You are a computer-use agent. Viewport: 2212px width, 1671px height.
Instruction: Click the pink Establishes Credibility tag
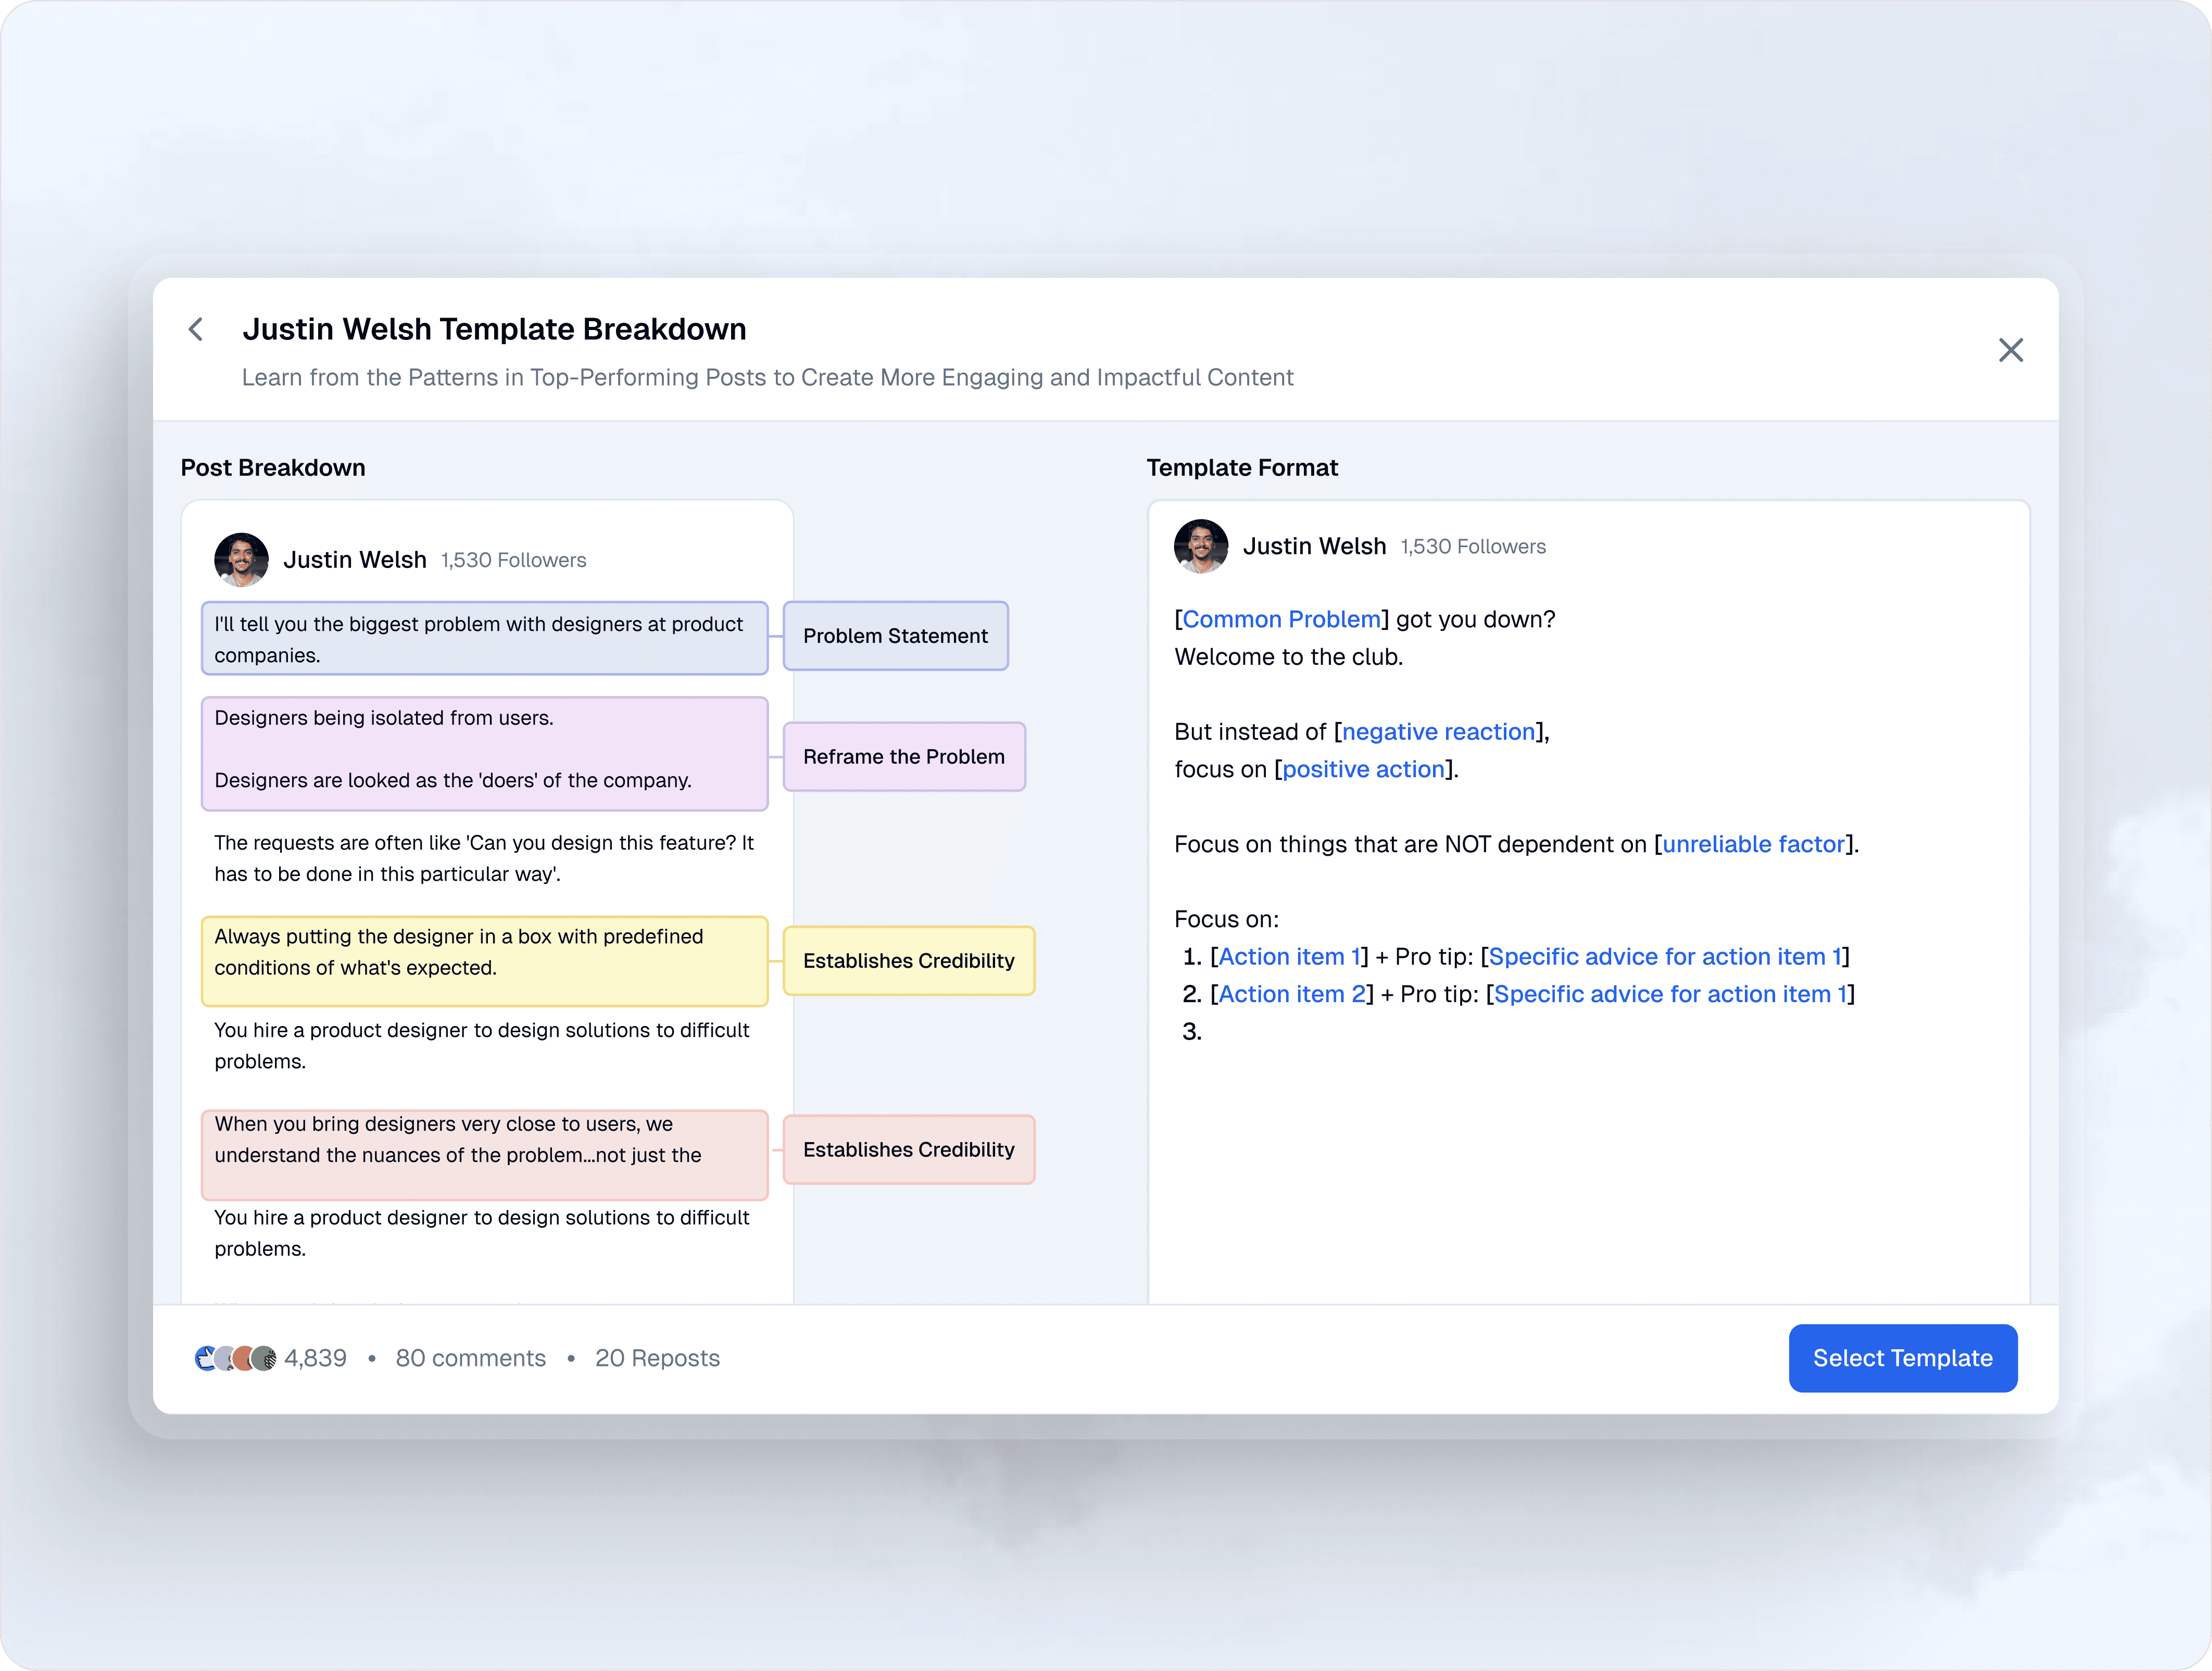click(x=908, y=1150)
